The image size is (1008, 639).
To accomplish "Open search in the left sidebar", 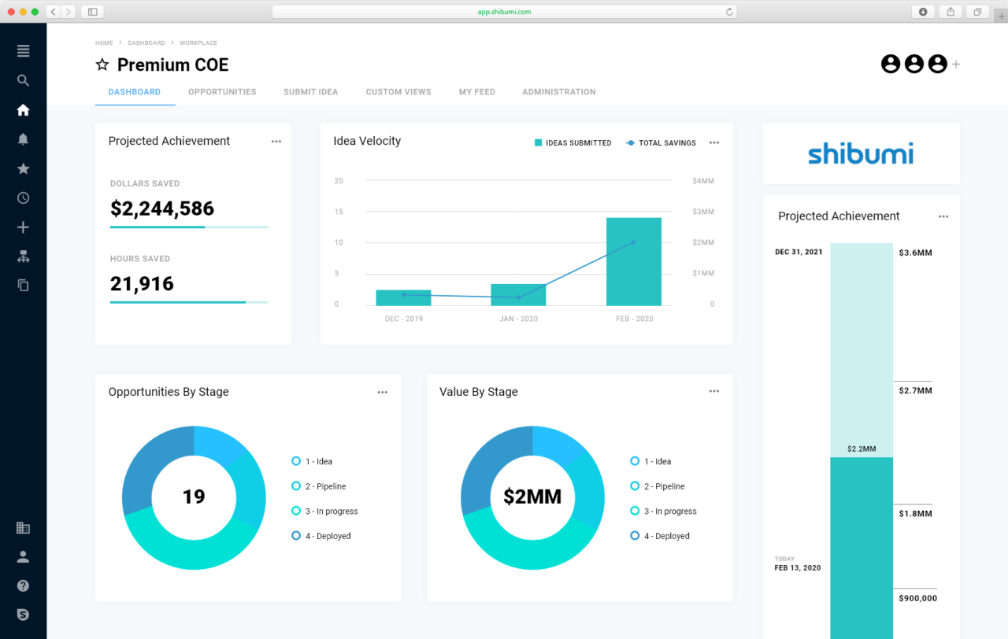I will click(x=23, y=79).
